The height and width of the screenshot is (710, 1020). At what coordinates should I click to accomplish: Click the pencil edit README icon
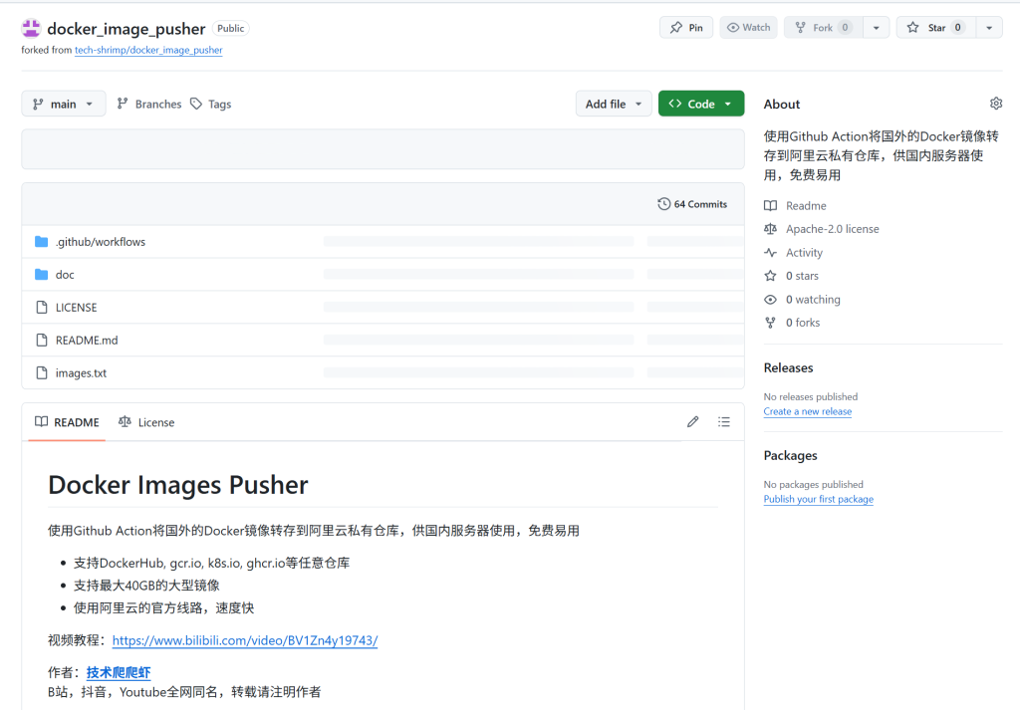coord(692,422)
